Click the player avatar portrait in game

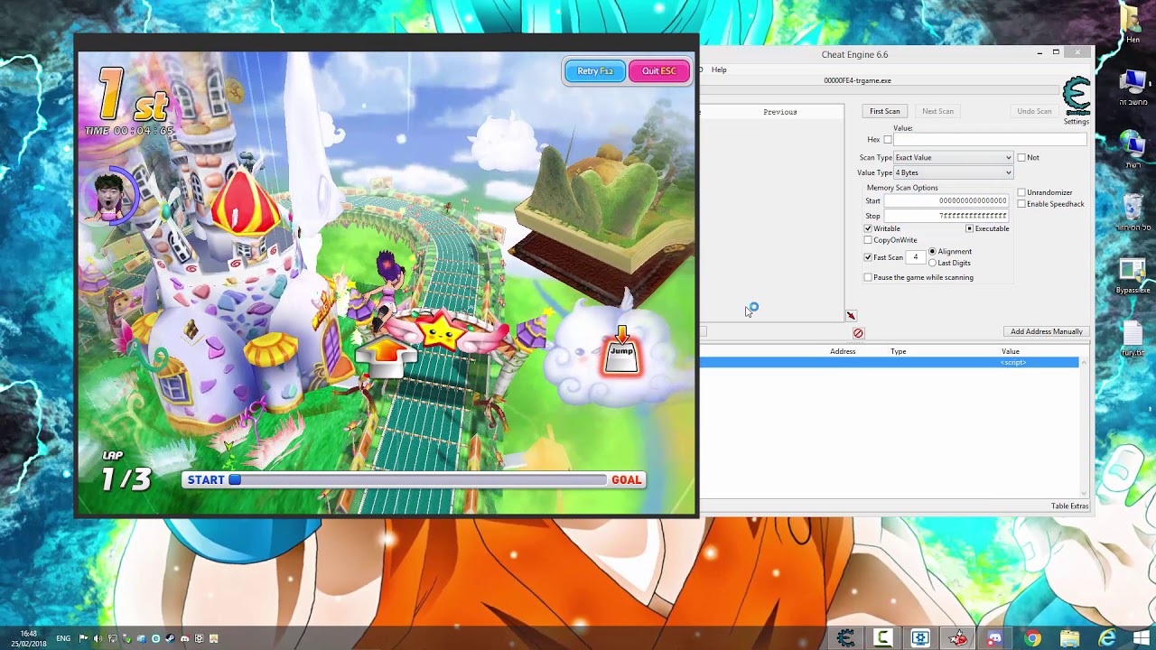(111, 198)
